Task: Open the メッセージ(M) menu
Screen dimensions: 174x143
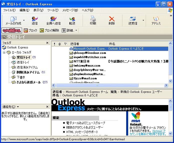Action: coord(70,10)
